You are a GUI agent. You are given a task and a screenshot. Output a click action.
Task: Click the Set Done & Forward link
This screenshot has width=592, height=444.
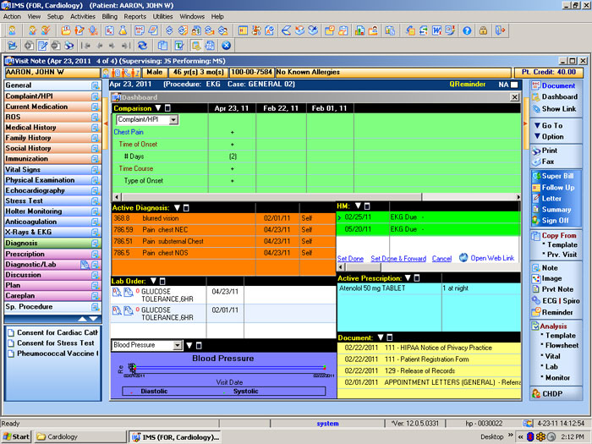398,259
